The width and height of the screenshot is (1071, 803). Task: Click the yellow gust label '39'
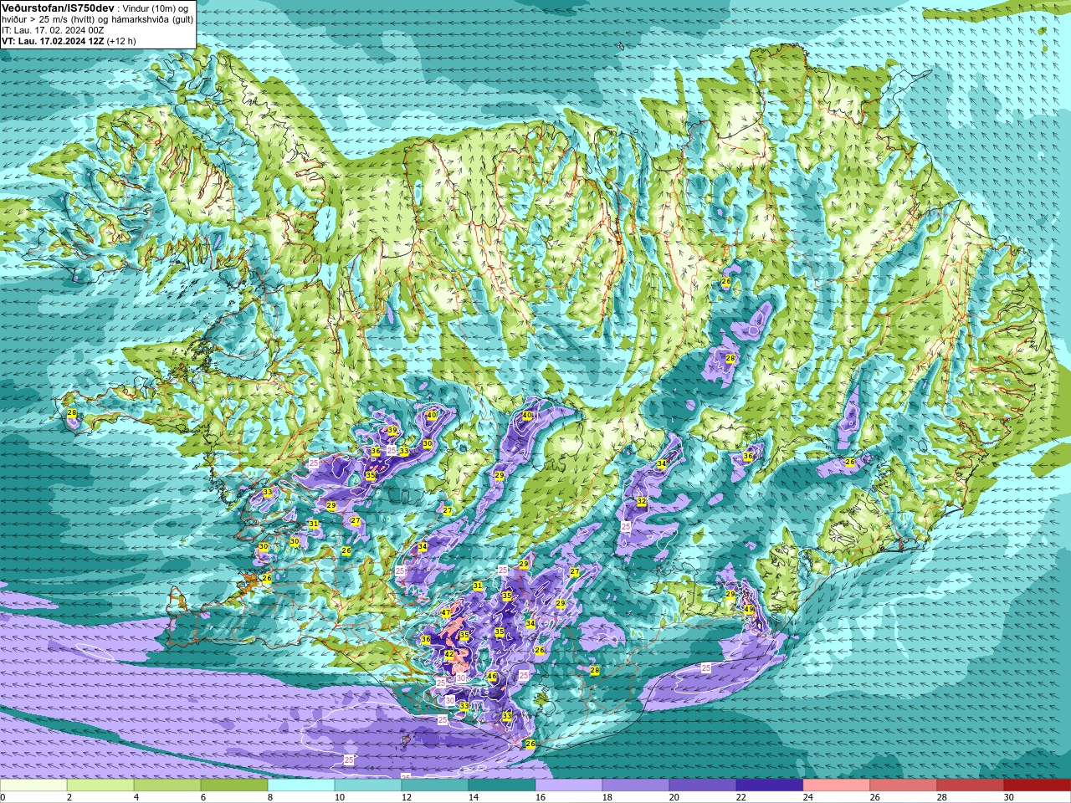tap(392, 431)
